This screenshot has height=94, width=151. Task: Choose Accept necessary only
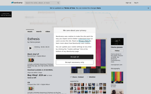tap(75, 62)
